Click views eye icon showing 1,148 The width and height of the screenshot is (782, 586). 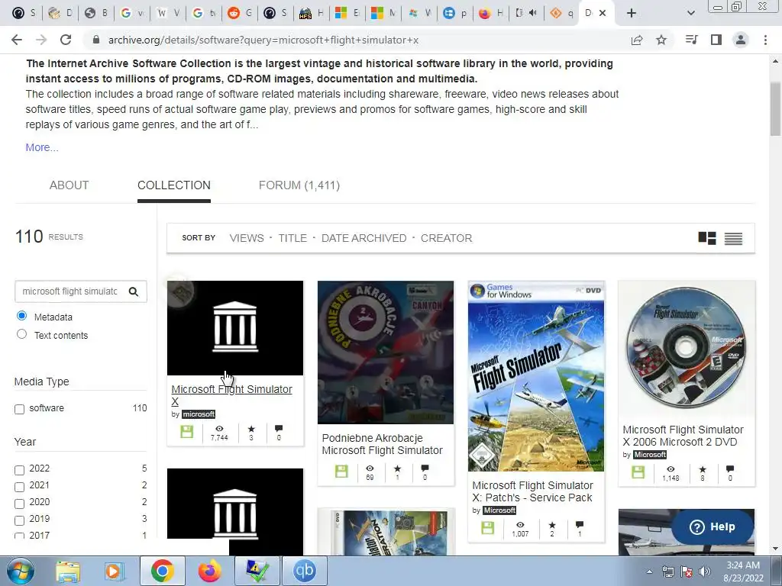(x=671, y=469)
